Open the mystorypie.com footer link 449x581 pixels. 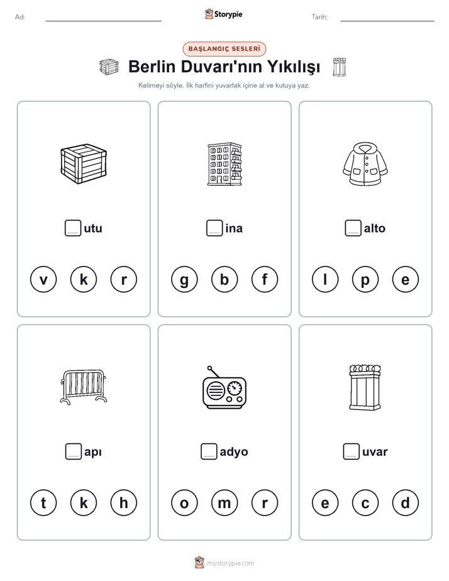pos(230,563)
